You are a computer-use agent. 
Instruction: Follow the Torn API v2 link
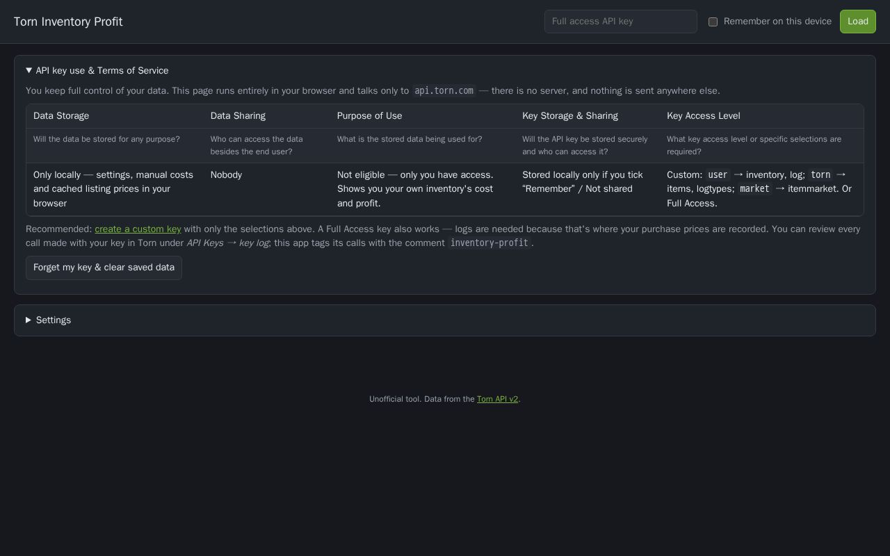pos(497,399)
